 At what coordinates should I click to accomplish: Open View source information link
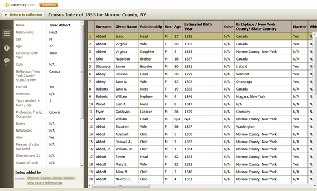44,183
